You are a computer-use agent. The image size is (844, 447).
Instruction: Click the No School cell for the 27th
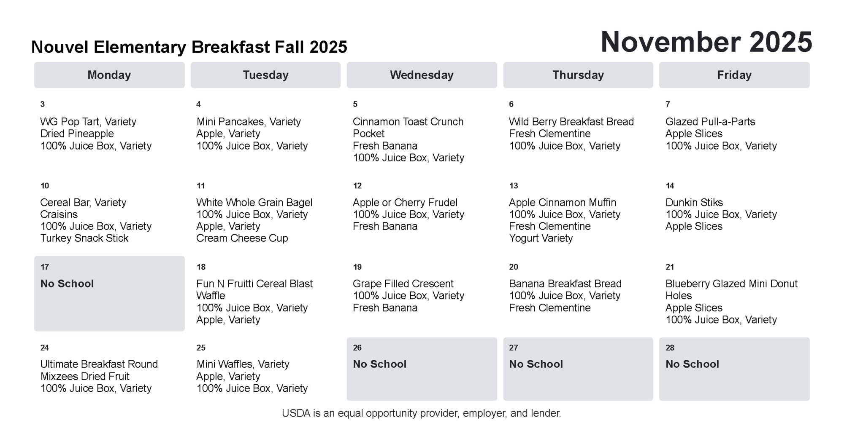click(x=578, y=369)
